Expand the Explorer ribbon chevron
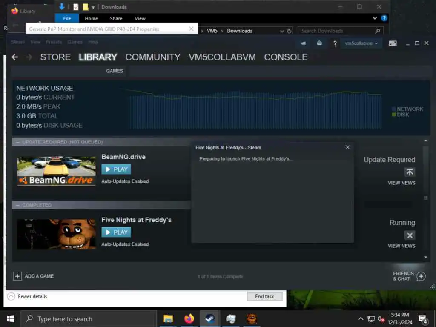Screen dimensions: 436x327 (375, 18)
